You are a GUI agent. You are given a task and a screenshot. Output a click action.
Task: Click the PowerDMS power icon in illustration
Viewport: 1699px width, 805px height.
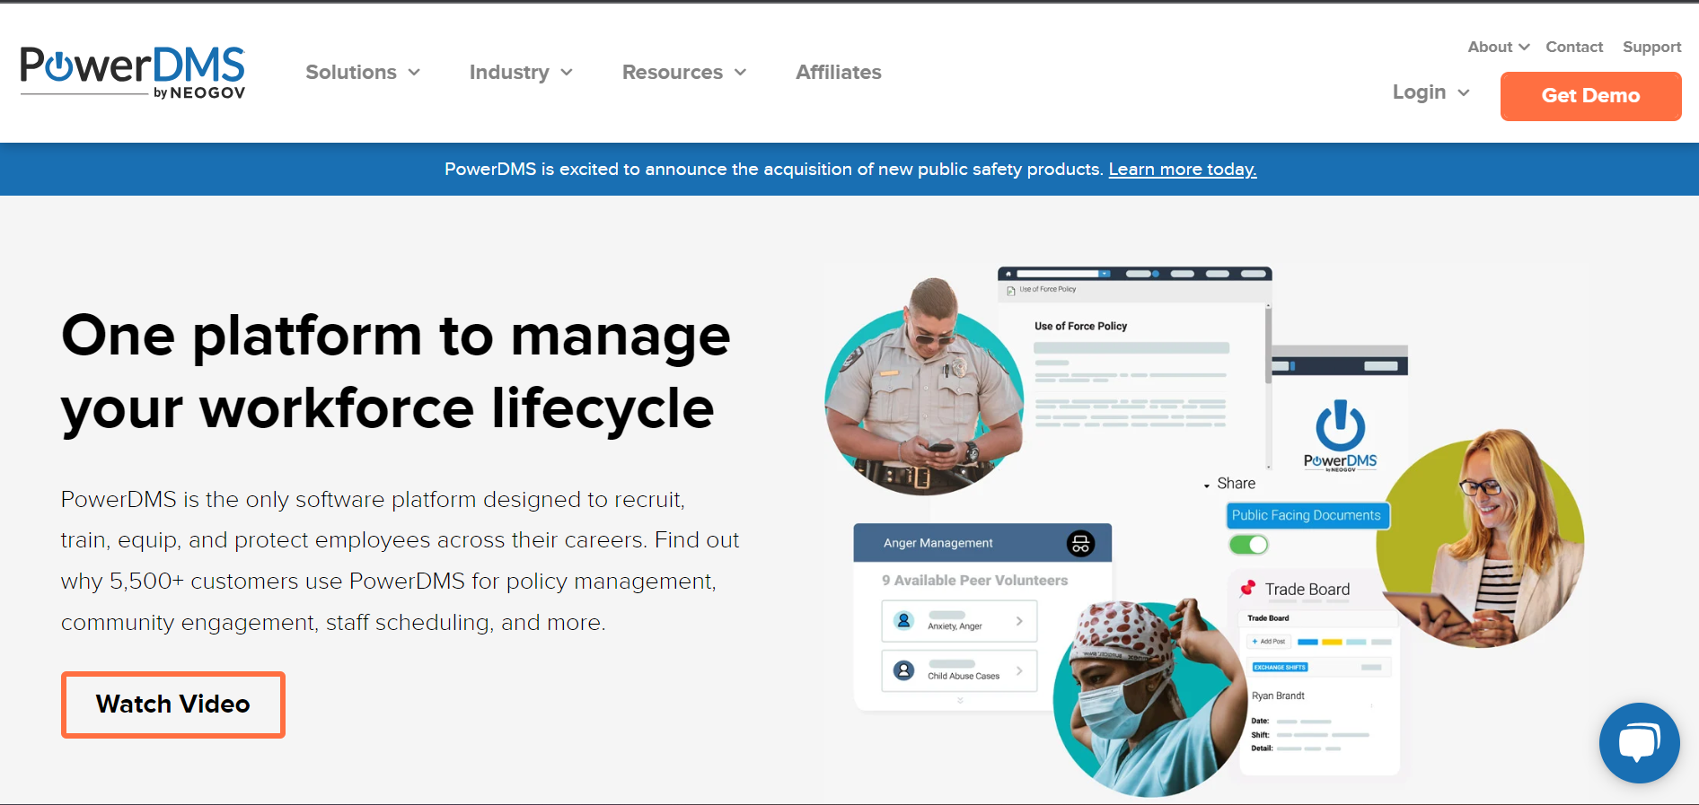click(1340, 425)
